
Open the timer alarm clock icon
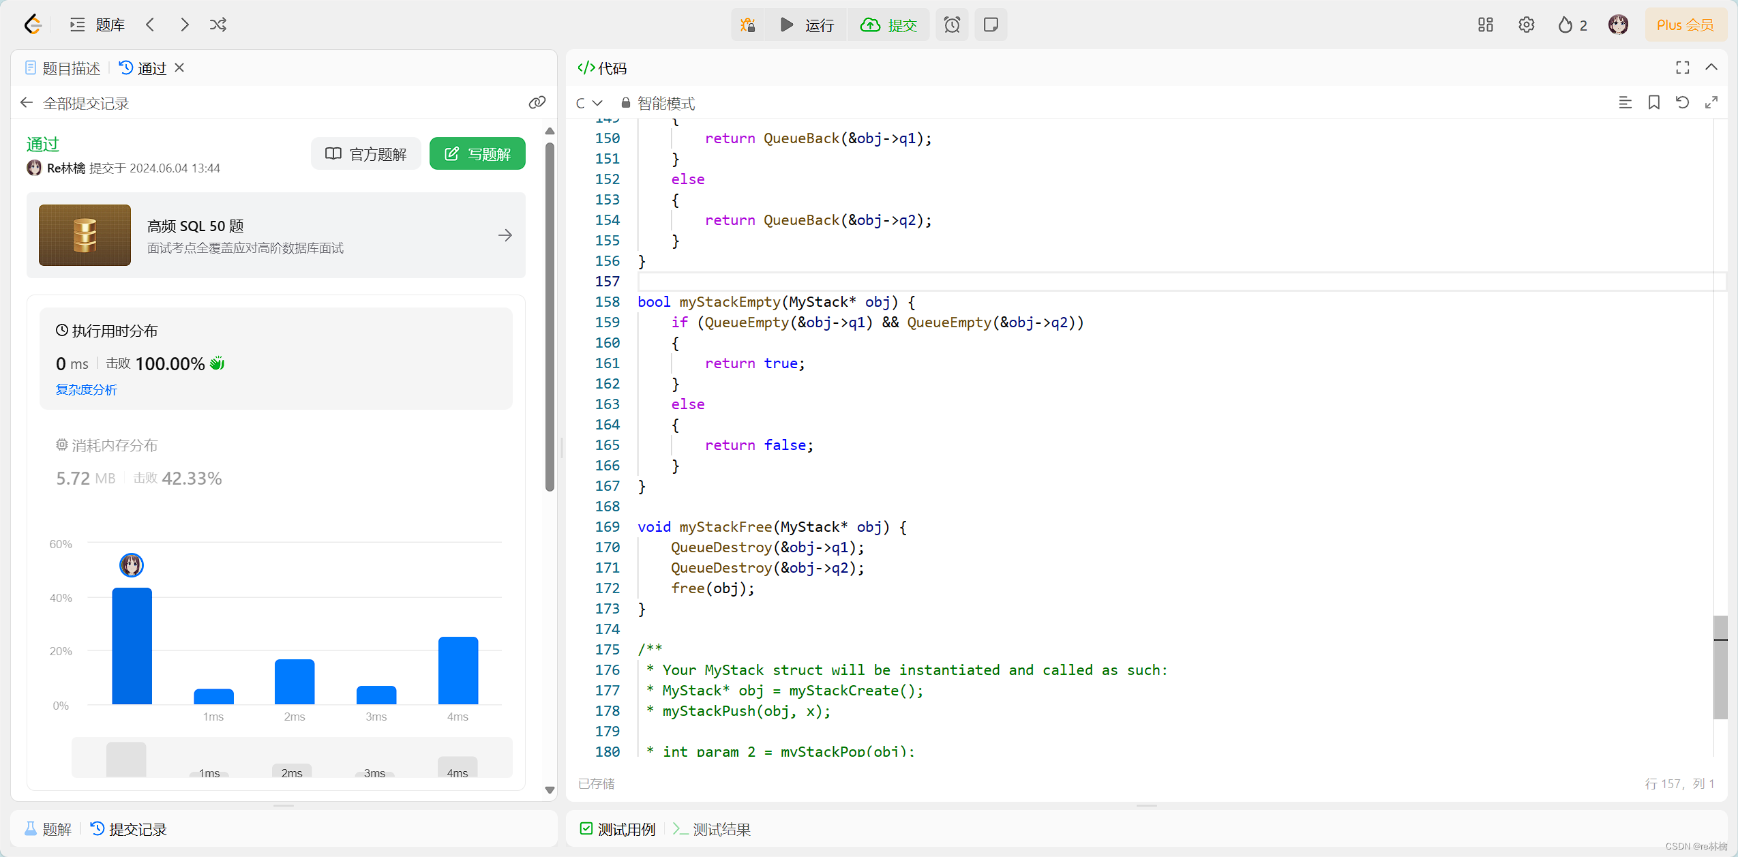pos(952,25)
